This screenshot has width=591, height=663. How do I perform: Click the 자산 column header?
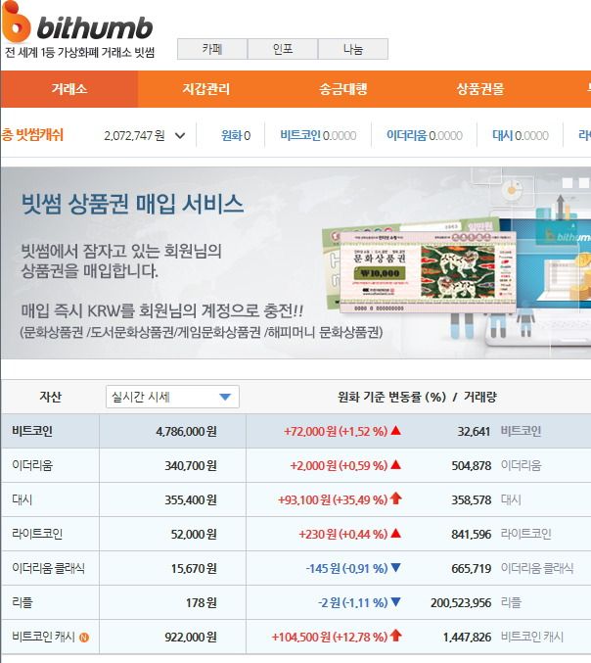pos(50,397)
